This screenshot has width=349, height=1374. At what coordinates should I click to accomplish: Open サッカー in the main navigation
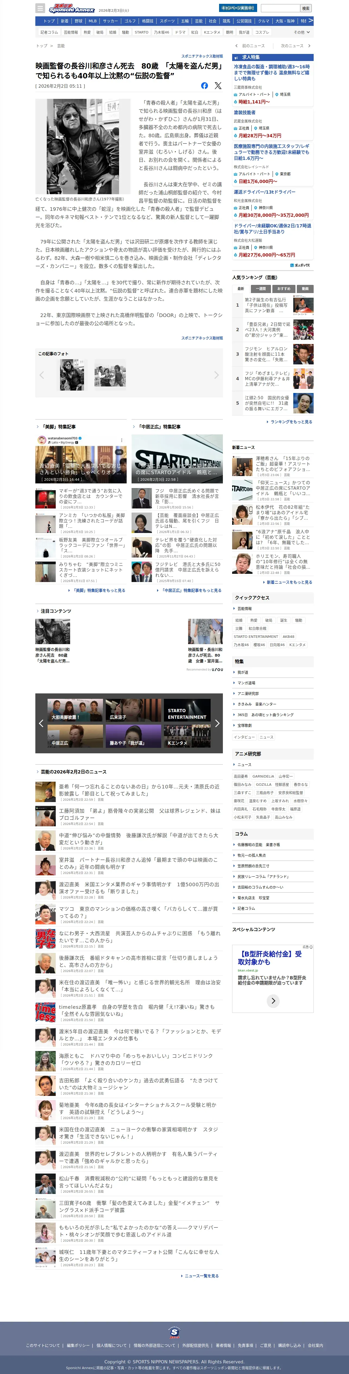[x=111, y=21]
